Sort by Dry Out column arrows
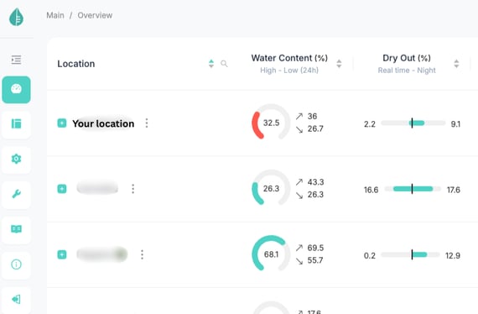The height and width of the screenshot is (314, 478). (x=456, y=64)
